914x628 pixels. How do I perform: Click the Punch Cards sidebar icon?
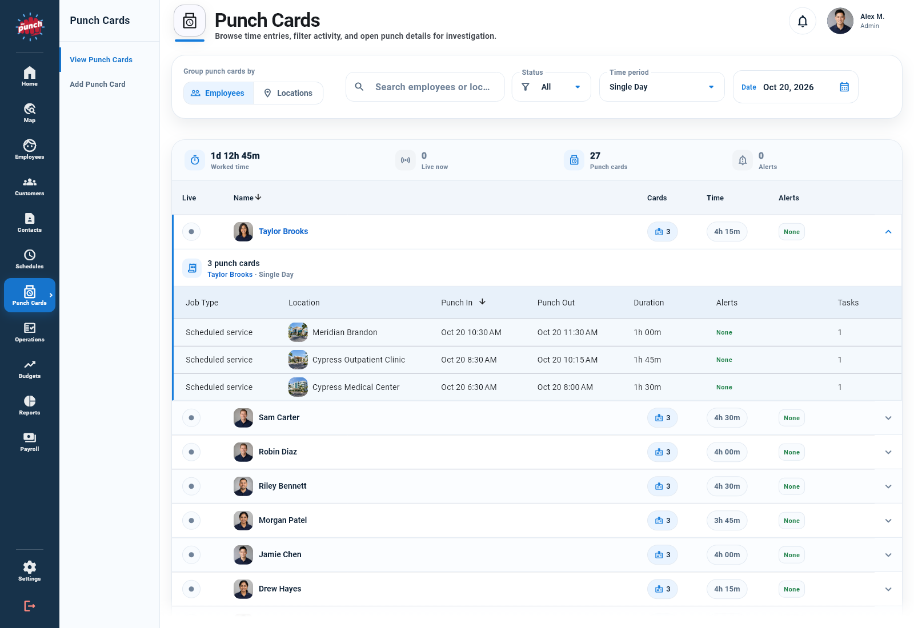(x=30, y=295)
